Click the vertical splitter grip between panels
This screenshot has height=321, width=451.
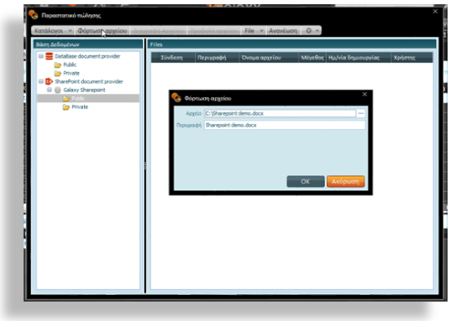coord(145,166)
